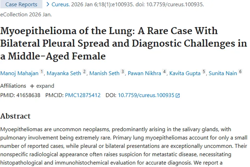Open author Pawan Nikhra's link
250x167 pixels.
click(144, 73)
